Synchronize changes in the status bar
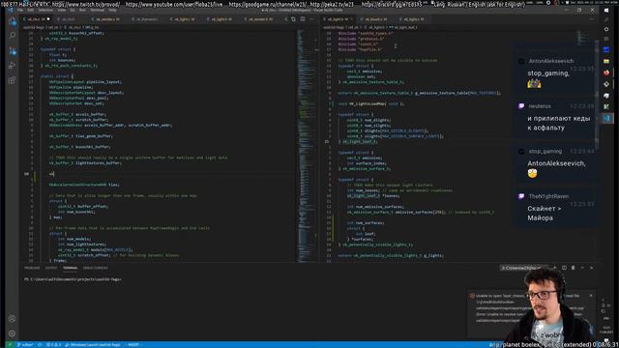 coord(40,344)
